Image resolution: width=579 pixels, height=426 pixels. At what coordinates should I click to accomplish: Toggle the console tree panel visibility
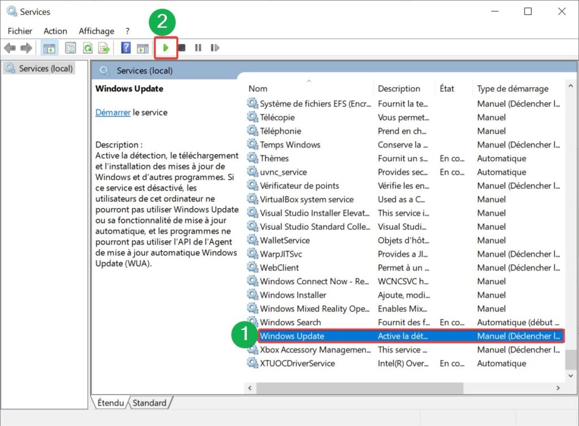[x=49, y=47]
